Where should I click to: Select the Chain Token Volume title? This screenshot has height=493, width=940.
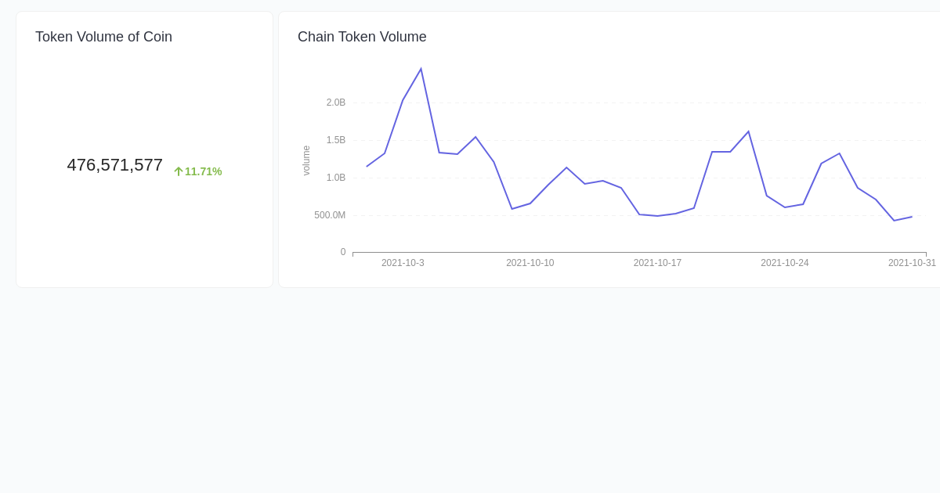click(362, 37)
